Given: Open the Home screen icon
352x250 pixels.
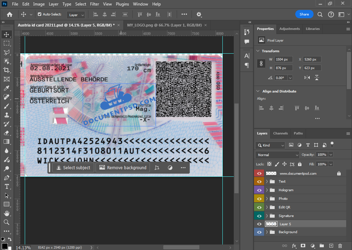Looking at the screenshot, I should tap(9, 14).
